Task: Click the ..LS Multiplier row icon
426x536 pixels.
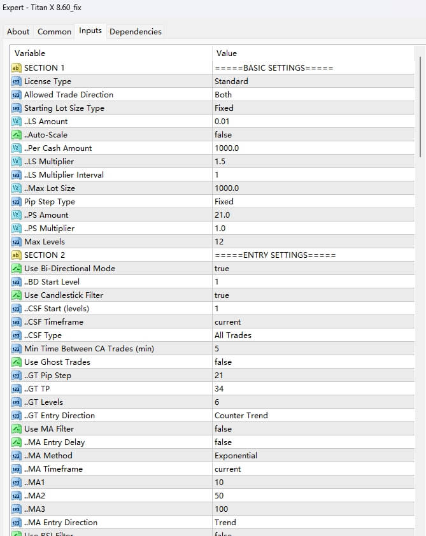Action: [x=16, y=161]
